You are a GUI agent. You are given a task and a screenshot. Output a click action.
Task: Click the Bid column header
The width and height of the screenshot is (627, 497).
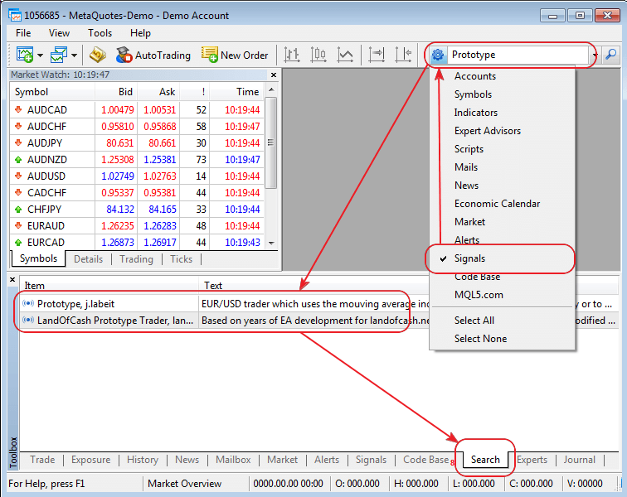[116, 92]
